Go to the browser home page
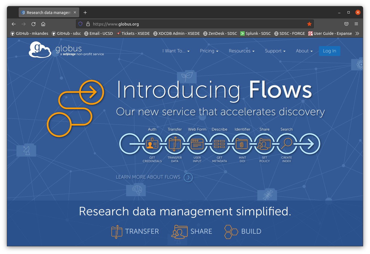This screenshot has height=254, width=370. pos(43,24)
